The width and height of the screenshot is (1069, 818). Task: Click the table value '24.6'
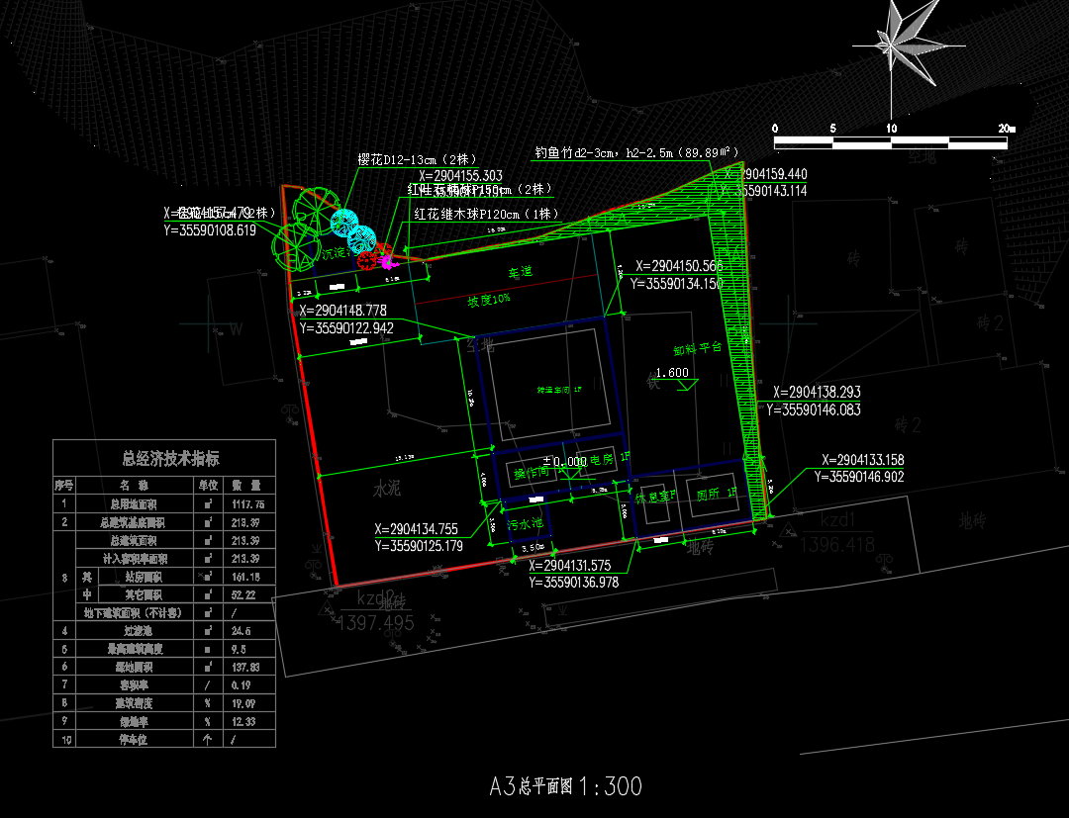[241, 631]
